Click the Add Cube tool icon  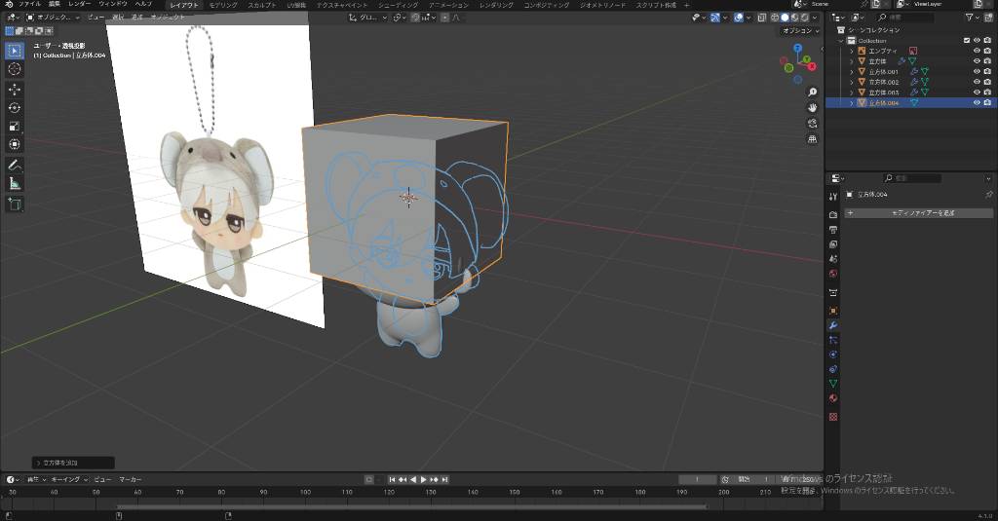pyautogui.click(x=15, y=204)
